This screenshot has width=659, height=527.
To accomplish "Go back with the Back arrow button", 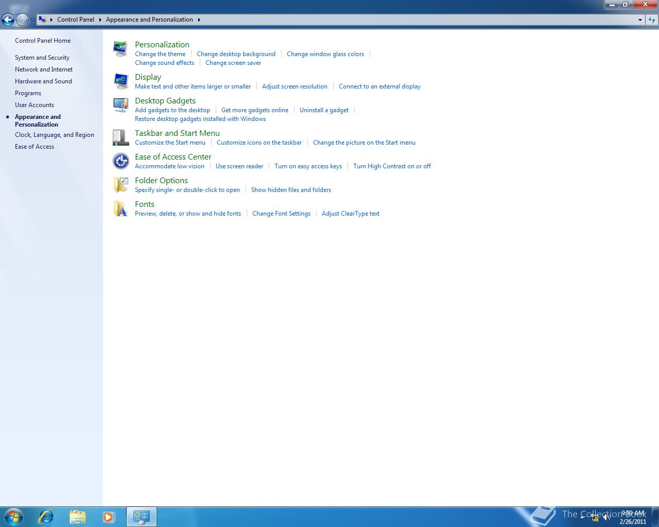I will (8, 20).
